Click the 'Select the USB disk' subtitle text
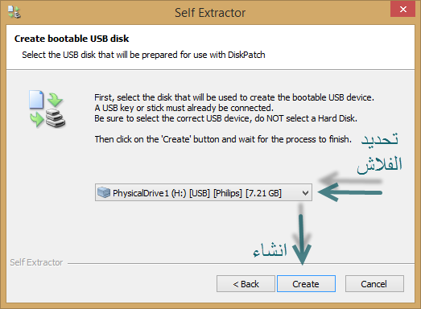This screenshot has height=309, width=421. [x=143, y=55]
